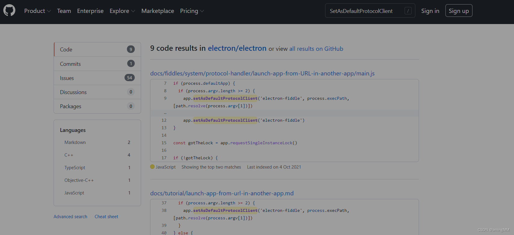Expand the Pricing dropdown
The height and width of the screenshot is (235, 514).
(x=192, y=11)
